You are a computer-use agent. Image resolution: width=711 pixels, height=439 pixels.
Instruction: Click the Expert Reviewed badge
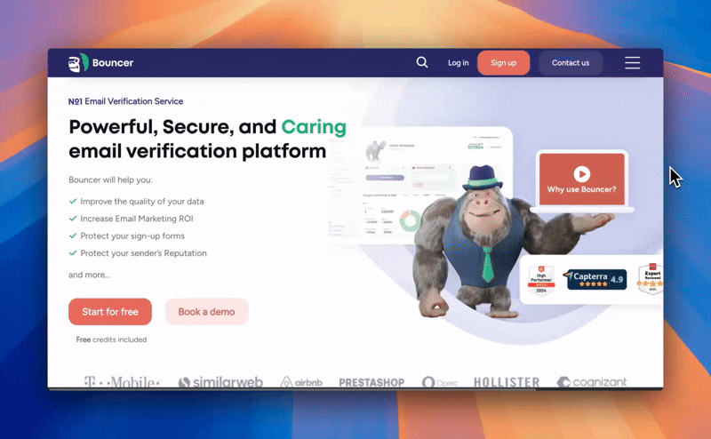coord(651,278)
